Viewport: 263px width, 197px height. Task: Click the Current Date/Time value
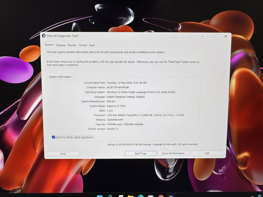coord(127,83)
